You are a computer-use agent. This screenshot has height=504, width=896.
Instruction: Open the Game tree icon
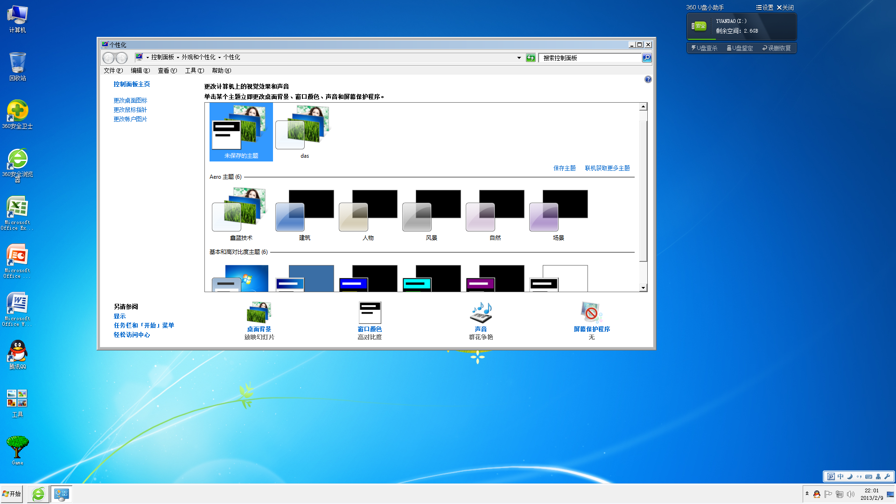(17, 451)
